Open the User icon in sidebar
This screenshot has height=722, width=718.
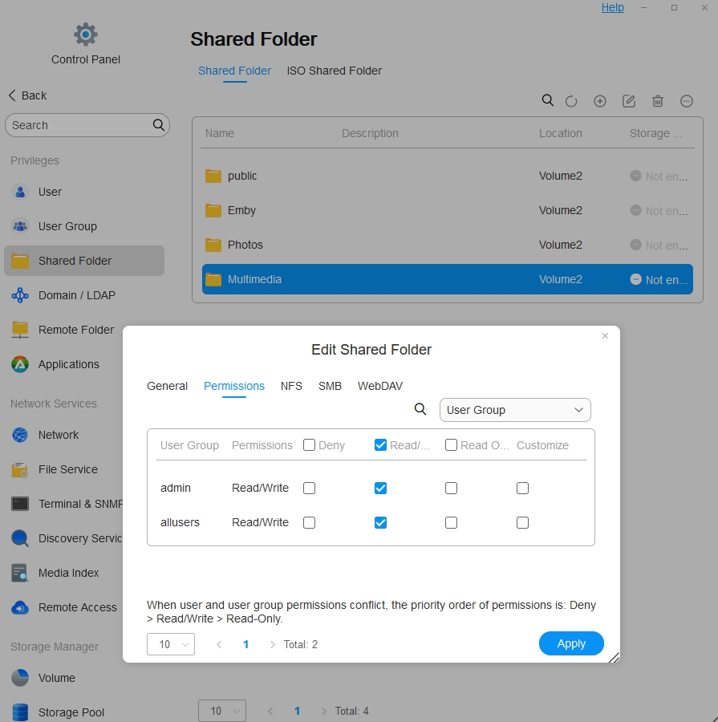click(20, 192)
